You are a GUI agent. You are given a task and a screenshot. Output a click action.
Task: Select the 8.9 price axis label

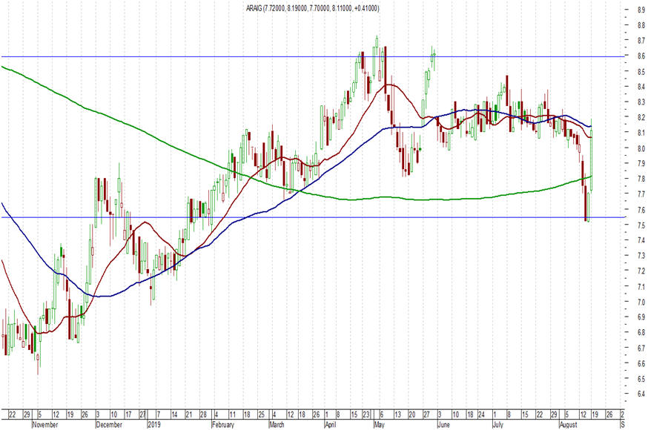pyautogui.click(x=641, y=10)
